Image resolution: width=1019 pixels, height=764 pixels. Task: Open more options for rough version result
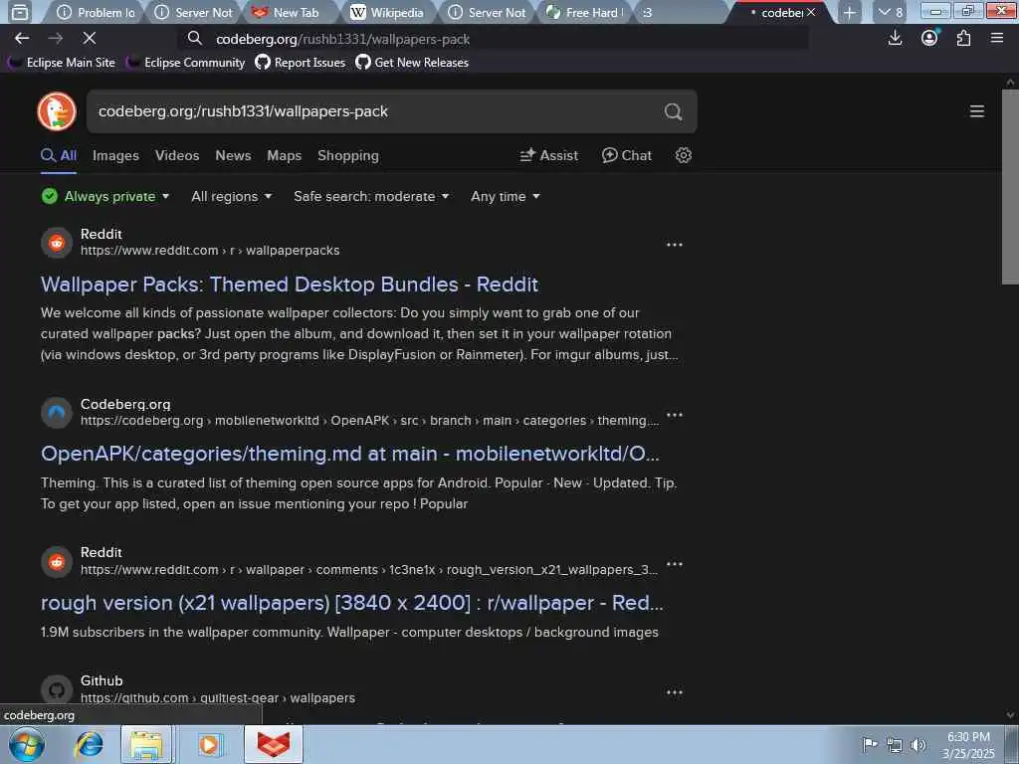coord(675,564)
